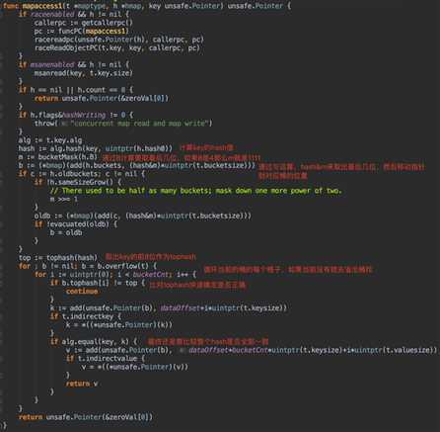Click the 'oldb := (*bmap)(add(c' line
The image size is (440, 432).
143,216
